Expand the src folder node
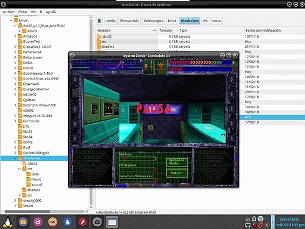The width and height of the screenshot is (305, 229). tap(19, 195)
